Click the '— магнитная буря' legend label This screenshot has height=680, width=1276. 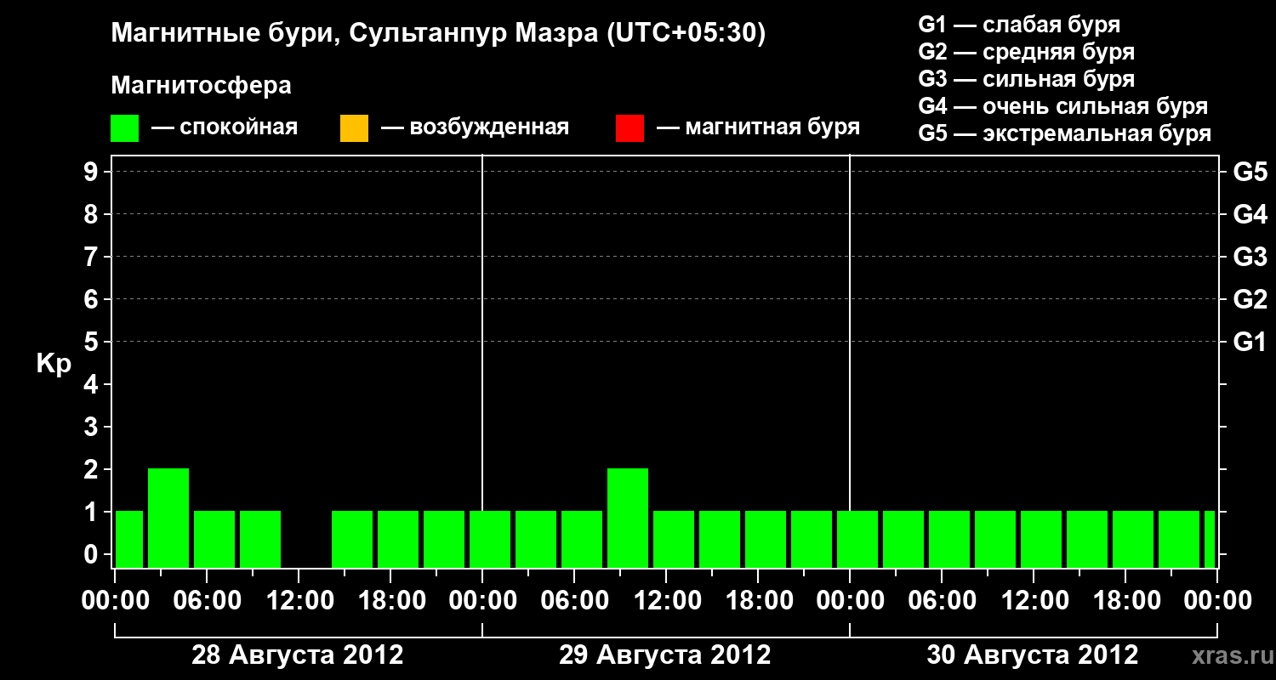[x=758, y=128]
